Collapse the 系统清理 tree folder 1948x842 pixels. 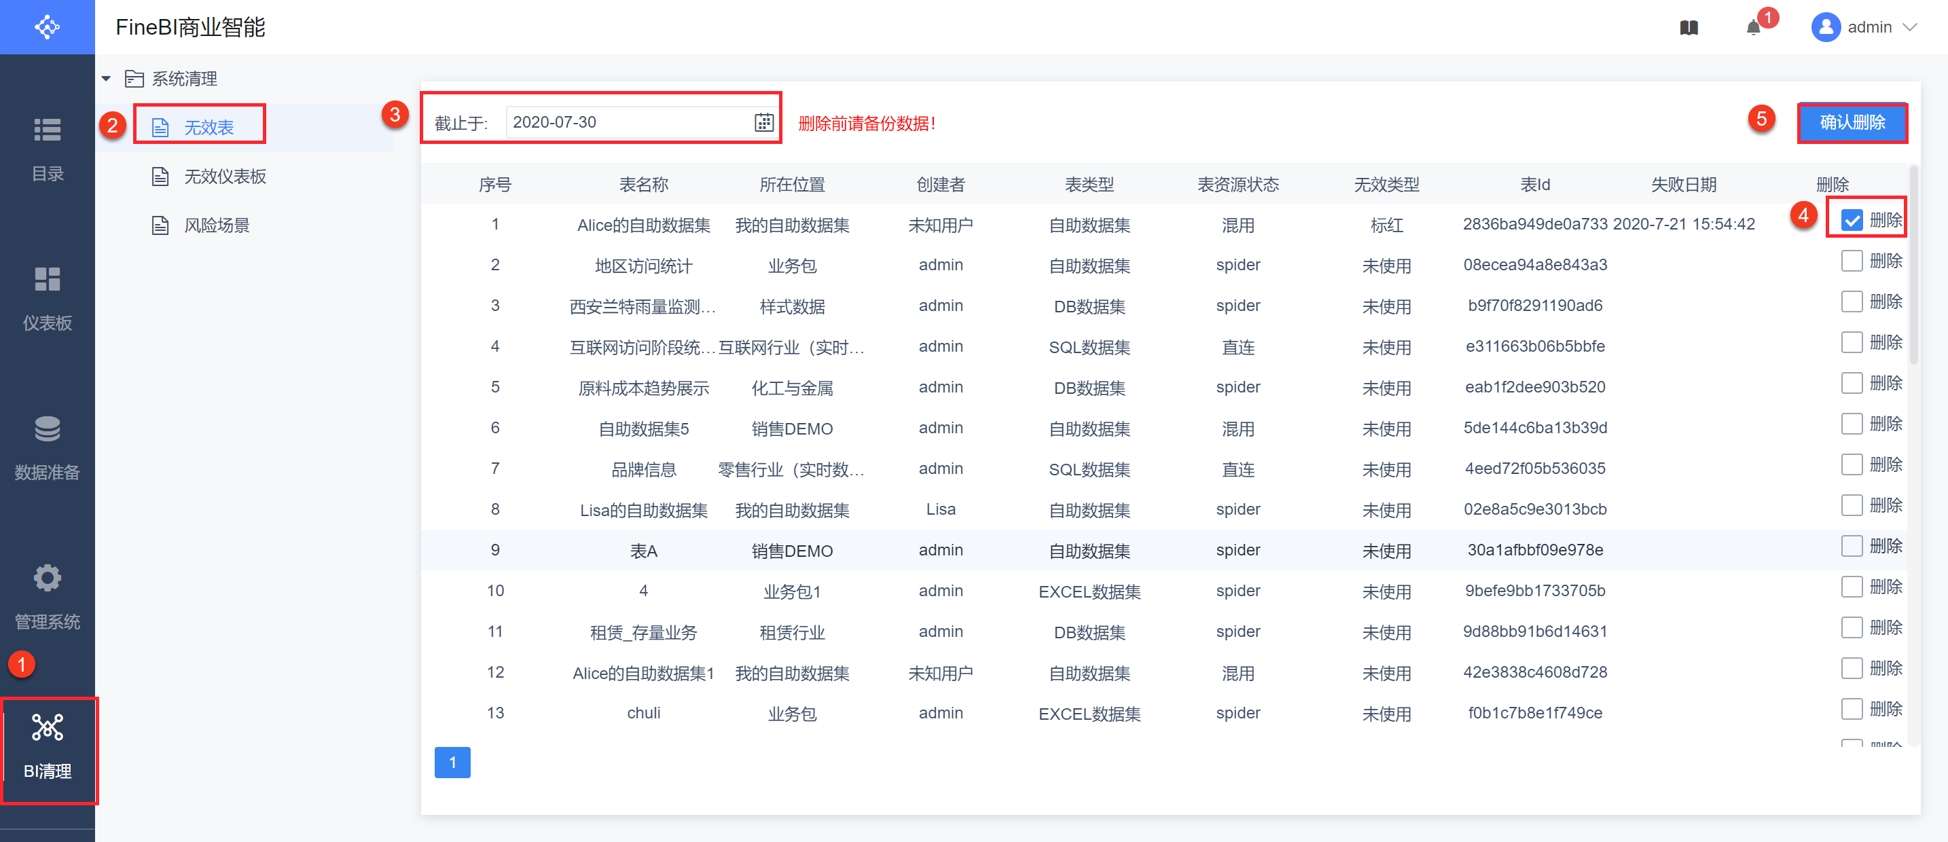coord(106,79)
